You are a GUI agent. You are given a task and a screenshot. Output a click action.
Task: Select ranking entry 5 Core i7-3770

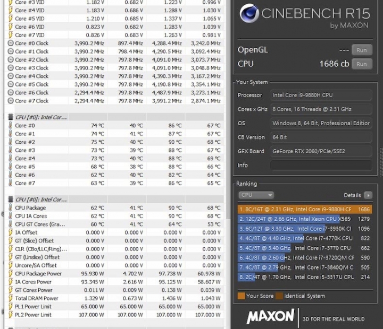click(305, 248)
